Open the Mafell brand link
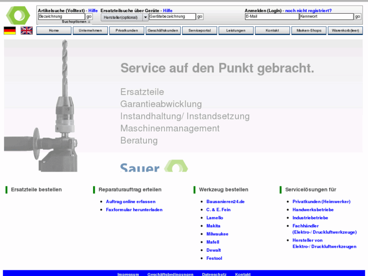The width and height of the screenshot is (368, 276). (x=213, y=242)
